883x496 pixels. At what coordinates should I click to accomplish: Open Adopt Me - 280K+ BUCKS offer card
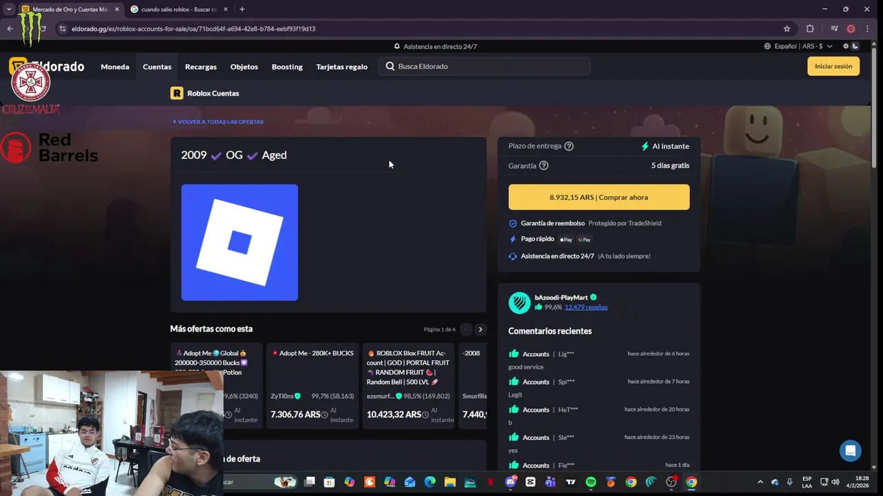click(x=312, y=386)
